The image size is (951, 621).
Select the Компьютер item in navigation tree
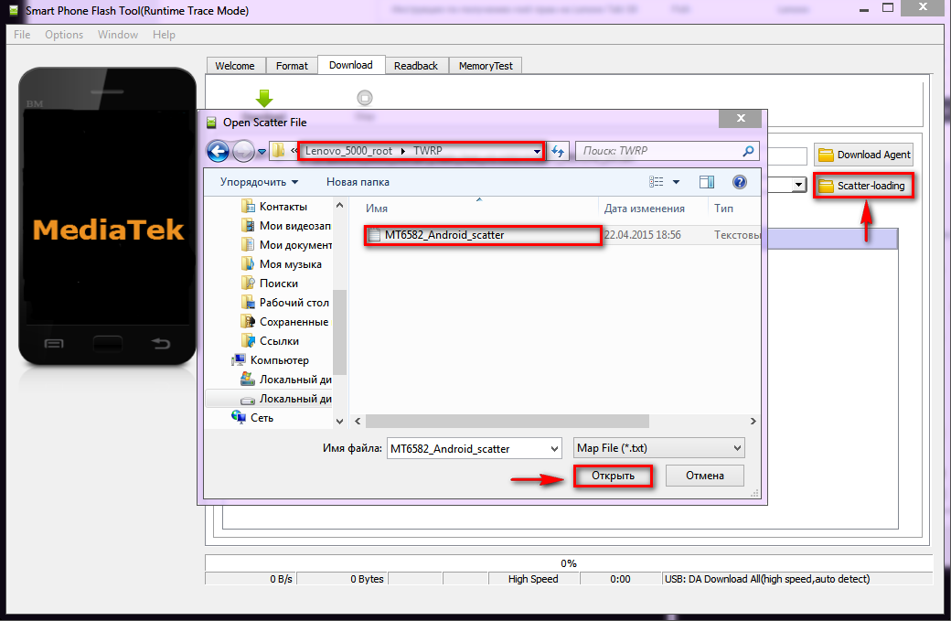[279, 360]
